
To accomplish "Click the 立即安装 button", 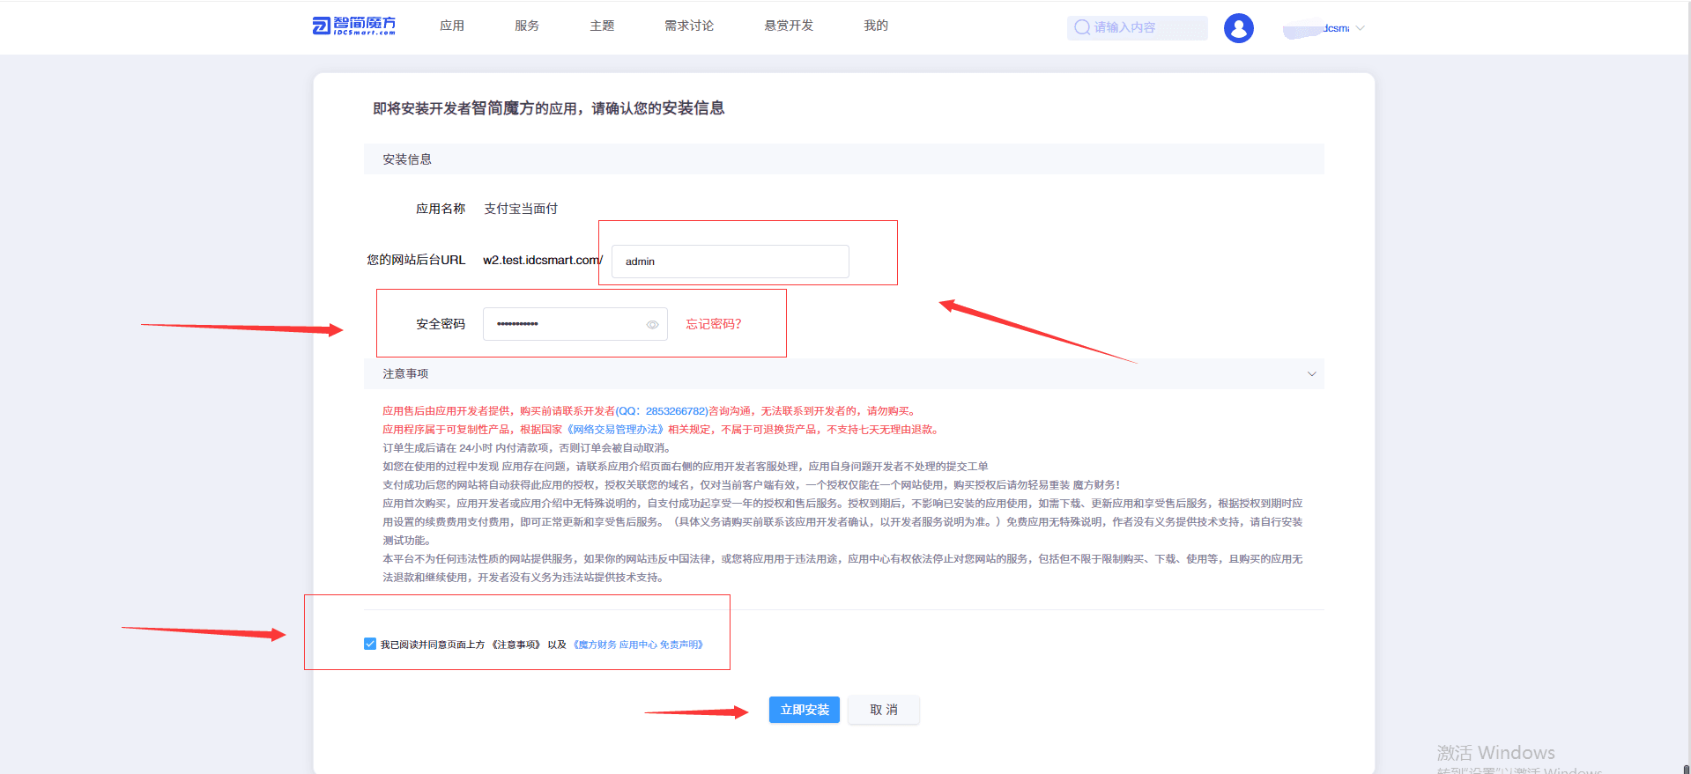I will click(805, 710).
